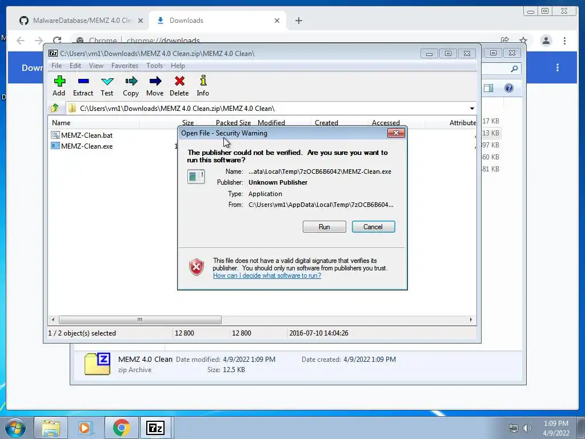Screen dimensions: 585x439
Task: Sort file list by Modified column
Action: pyautogui.click(x=271, y=122)
